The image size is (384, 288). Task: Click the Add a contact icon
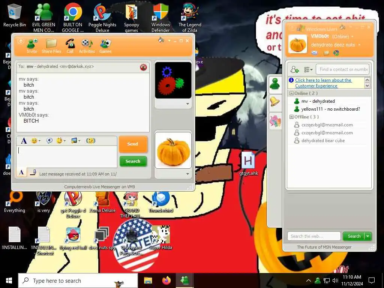point(295,69)
